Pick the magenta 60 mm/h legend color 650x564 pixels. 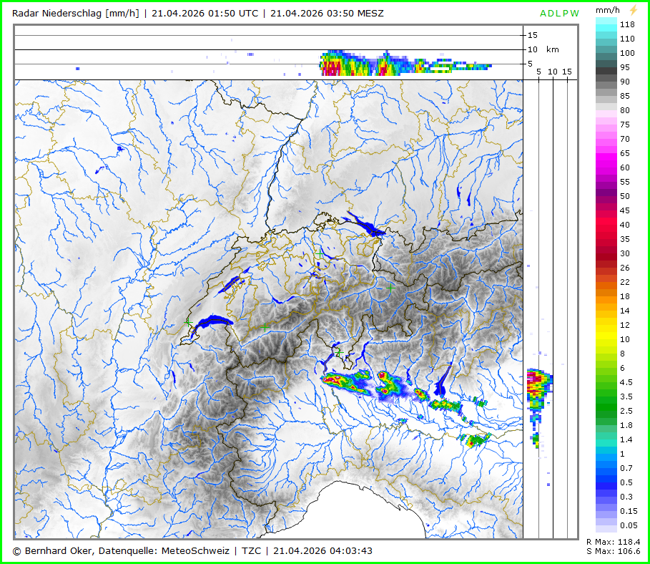(x=606, y=167)
